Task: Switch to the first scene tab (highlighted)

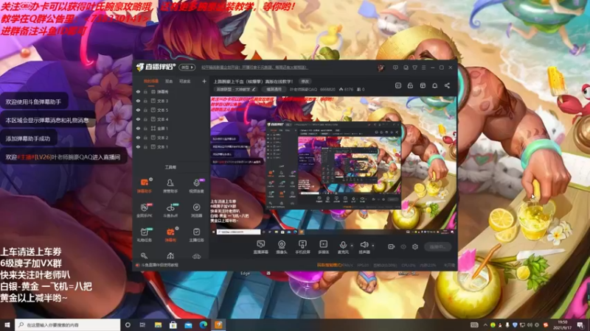Action: (151, 81)
